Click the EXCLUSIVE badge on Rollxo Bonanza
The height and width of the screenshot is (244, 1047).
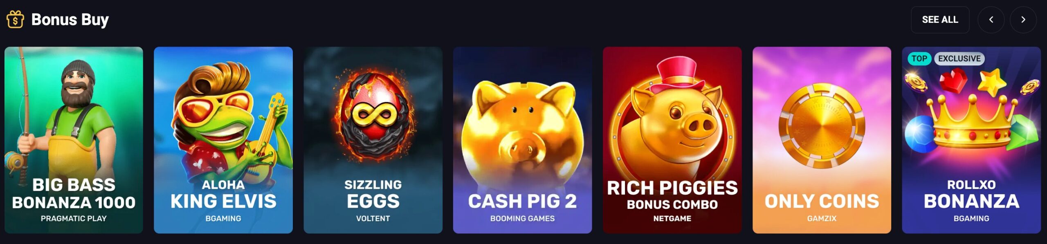[x=959, y=58]
